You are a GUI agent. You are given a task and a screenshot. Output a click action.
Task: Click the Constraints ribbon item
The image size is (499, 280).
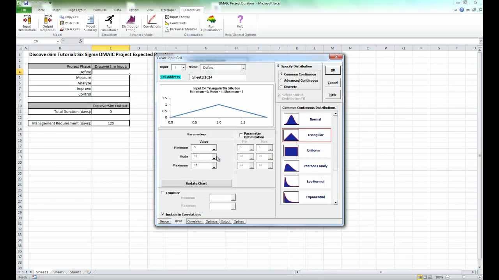click(x=175, y=23)
